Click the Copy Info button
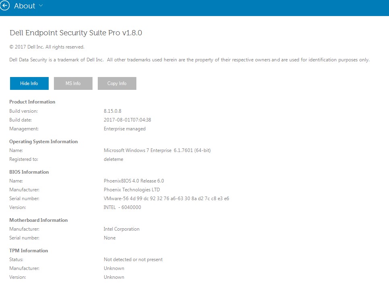 point(117,83)
